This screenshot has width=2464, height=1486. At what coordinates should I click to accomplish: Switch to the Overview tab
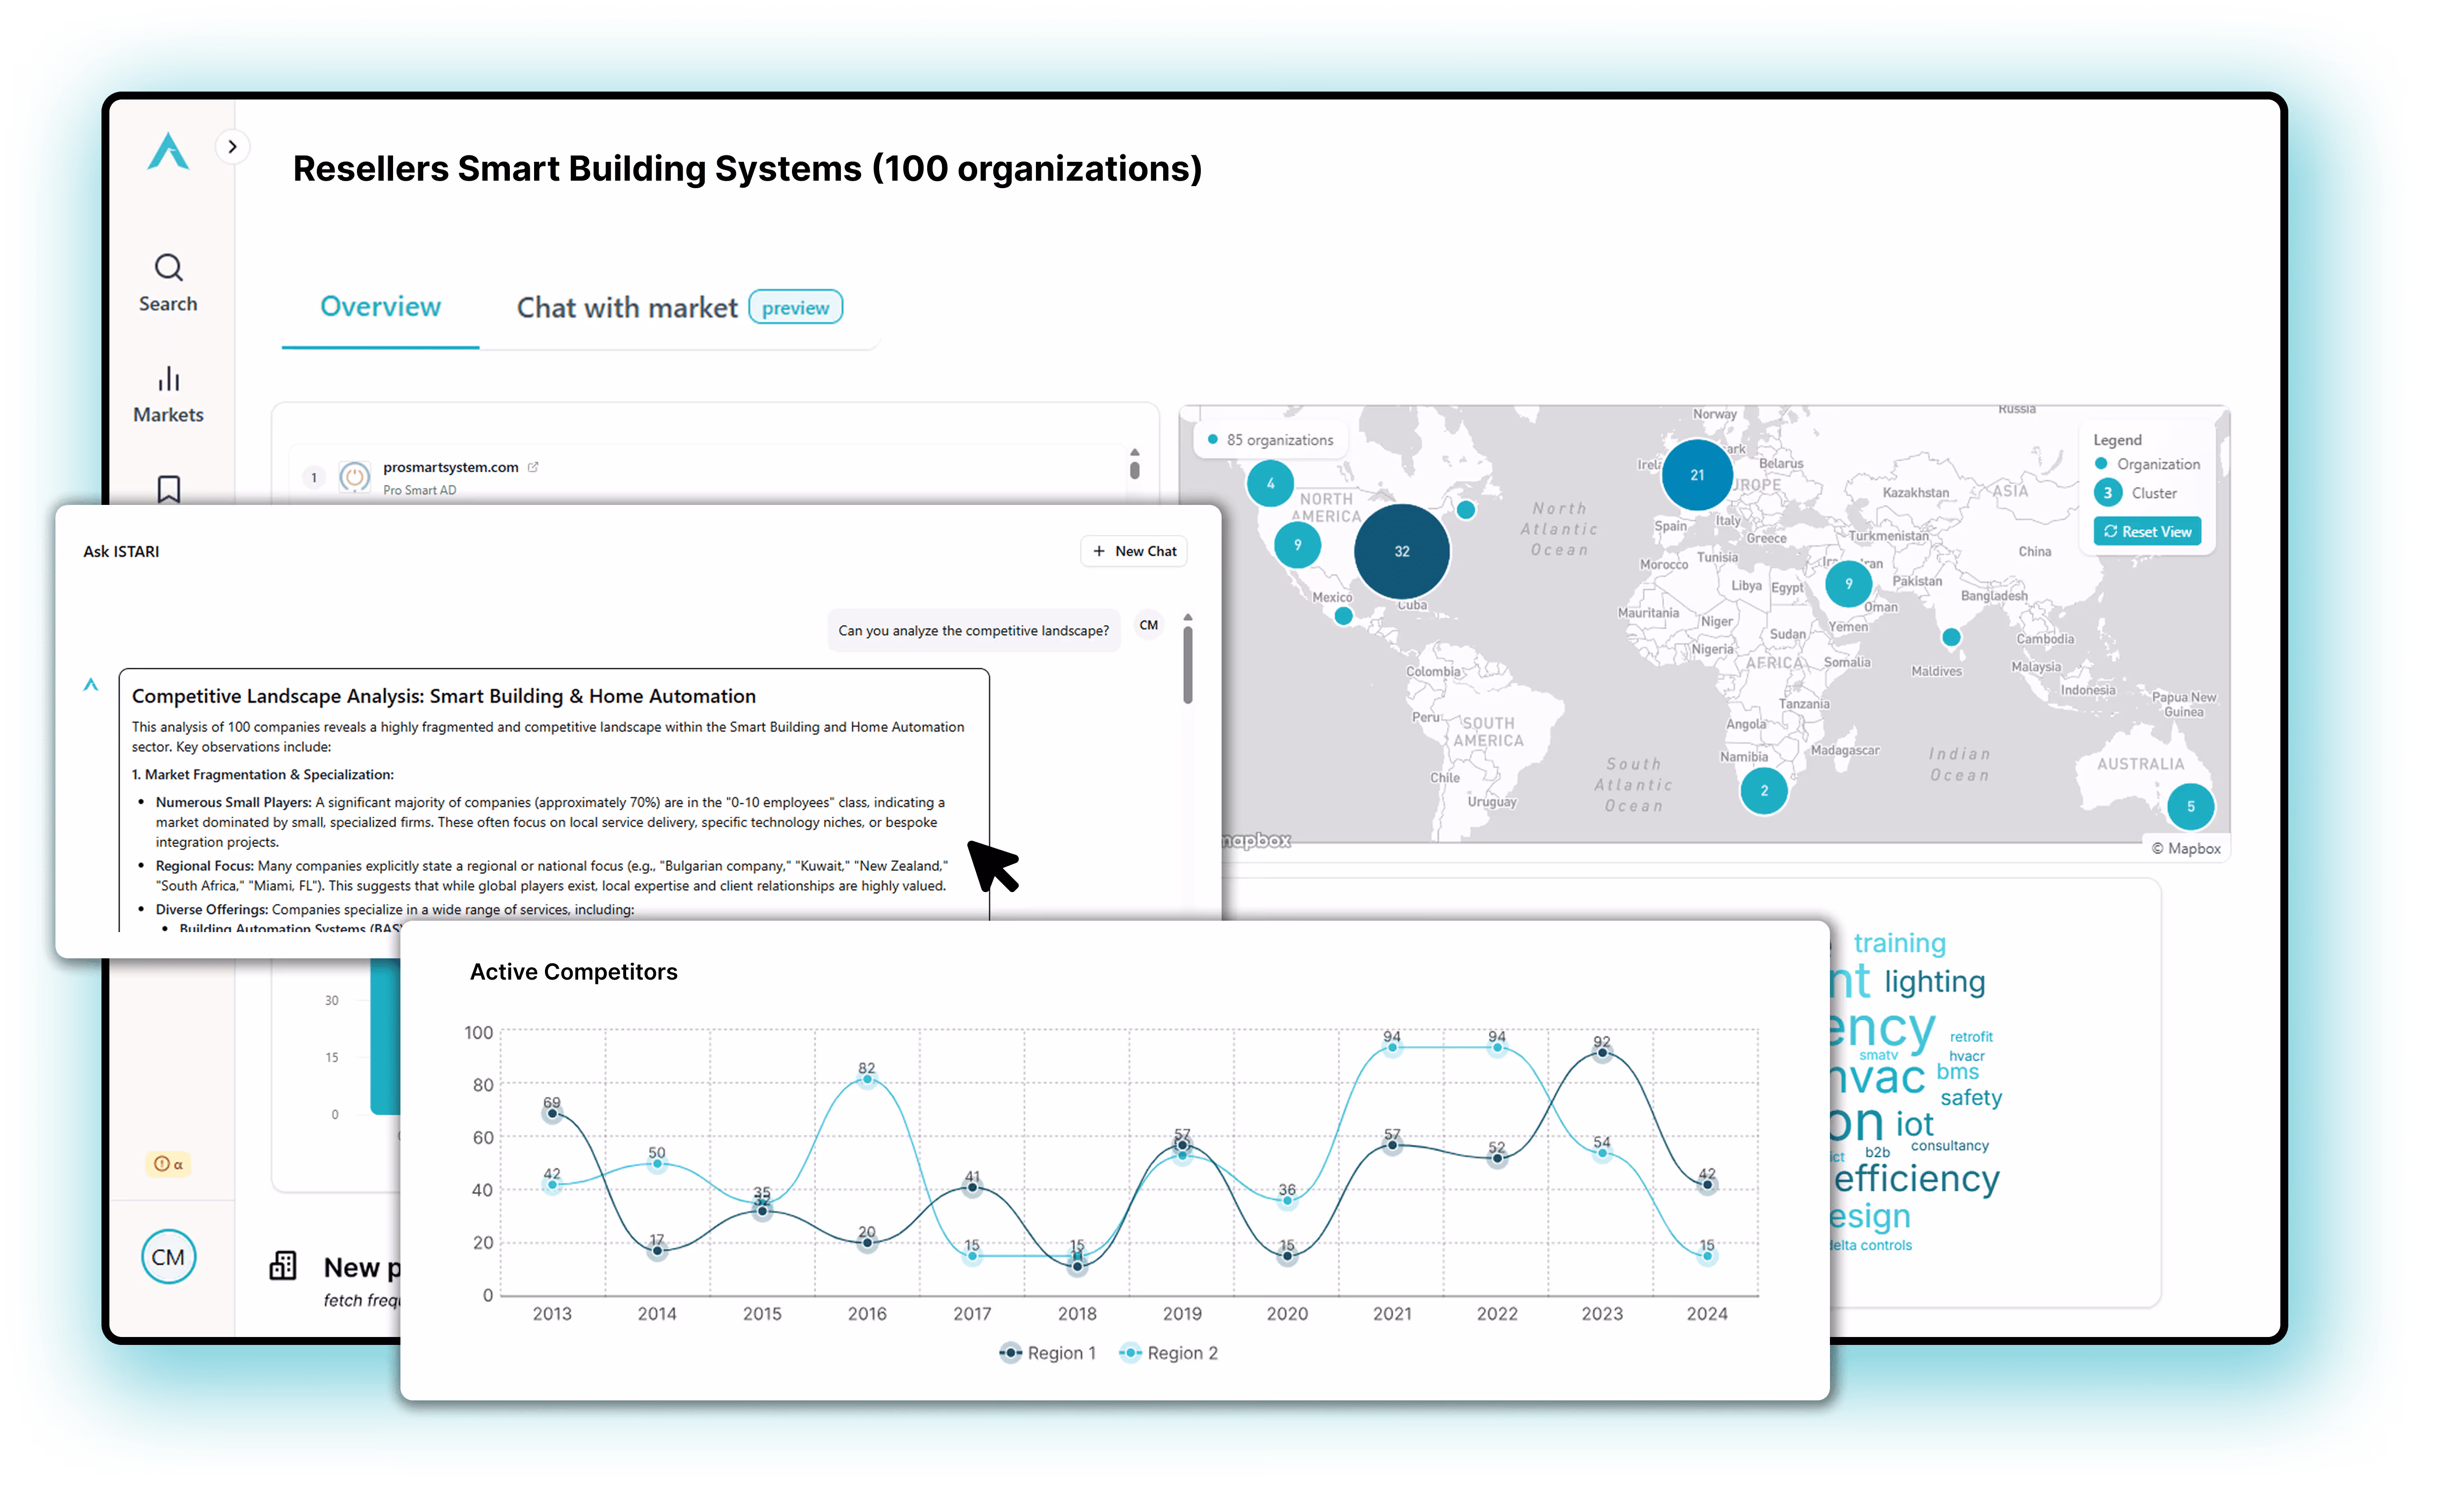point(380,307)
